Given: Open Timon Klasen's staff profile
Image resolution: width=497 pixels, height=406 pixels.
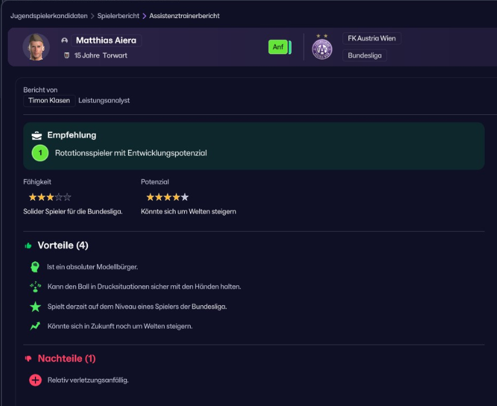Looking at the screenshot, I should pos(49,101).
